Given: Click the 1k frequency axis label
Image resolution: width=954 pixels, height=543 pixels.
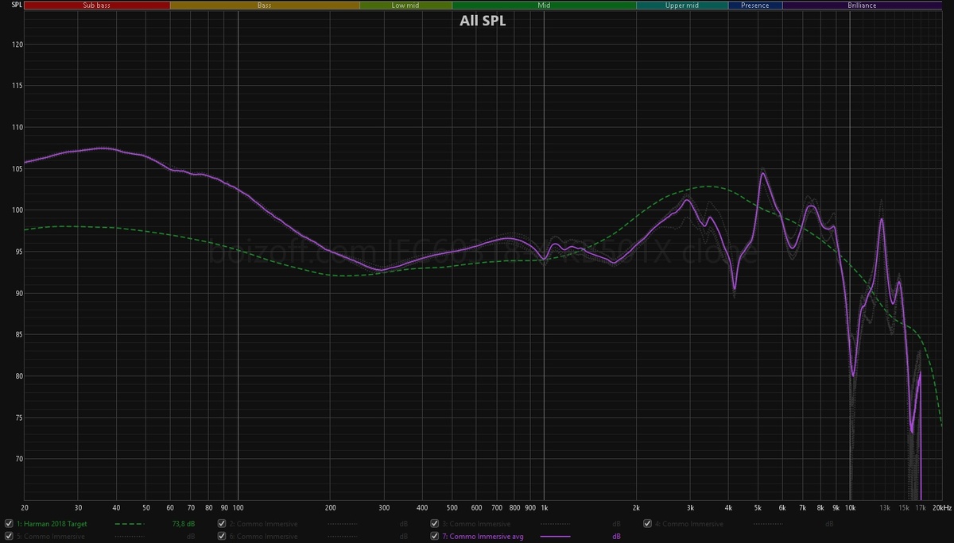Looking at the screenshot, I should (545, 506).
